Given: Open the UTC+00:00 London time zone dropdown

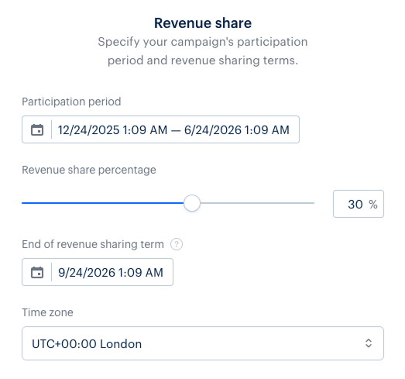Looking at the screenshot, I should [x=203, y=343].
